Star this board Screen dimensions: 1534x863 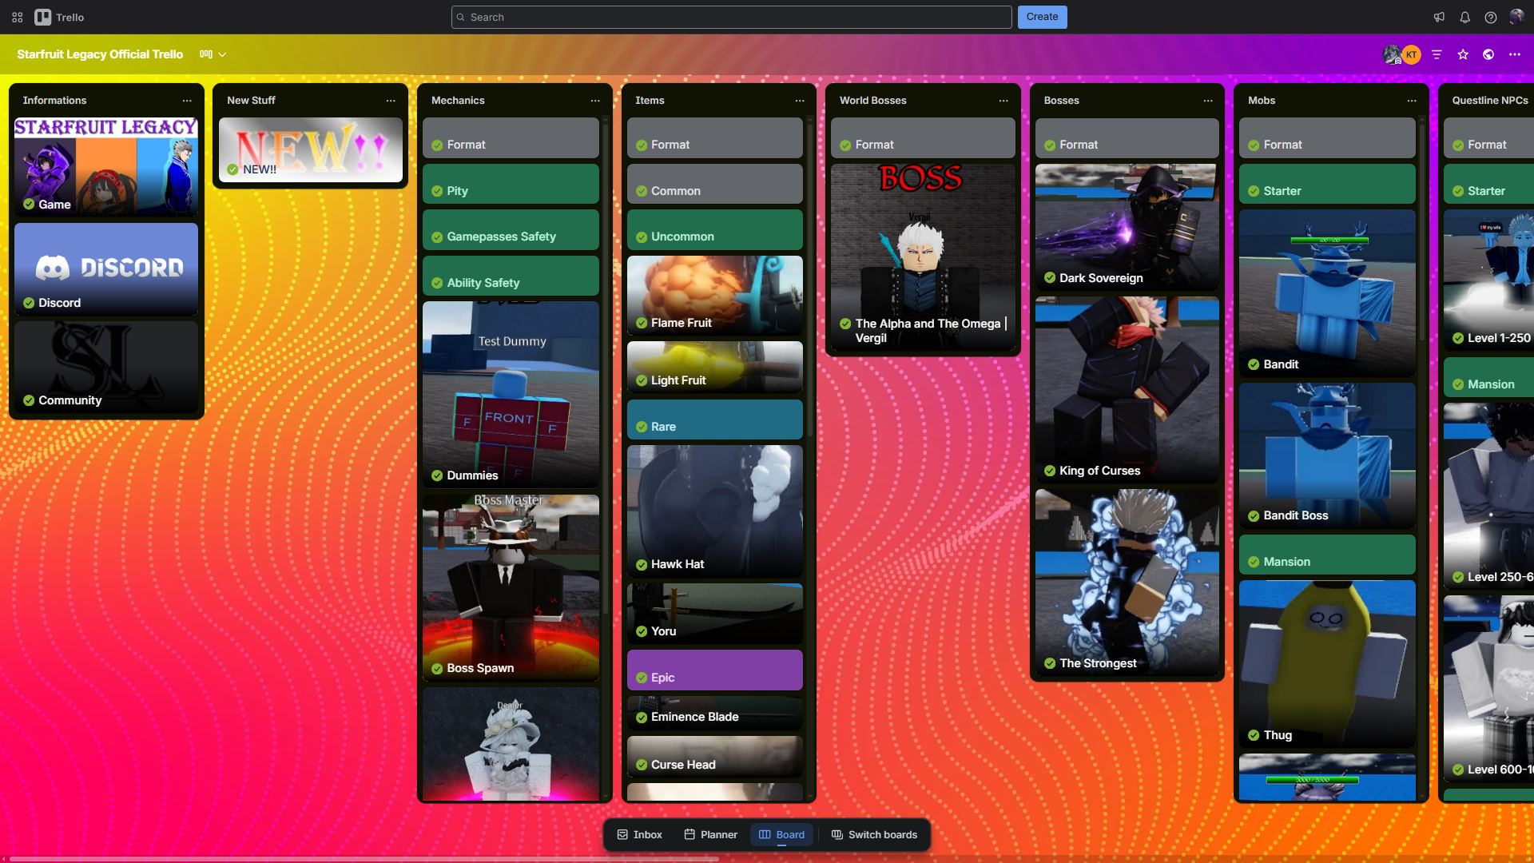tap(1462, 54)
